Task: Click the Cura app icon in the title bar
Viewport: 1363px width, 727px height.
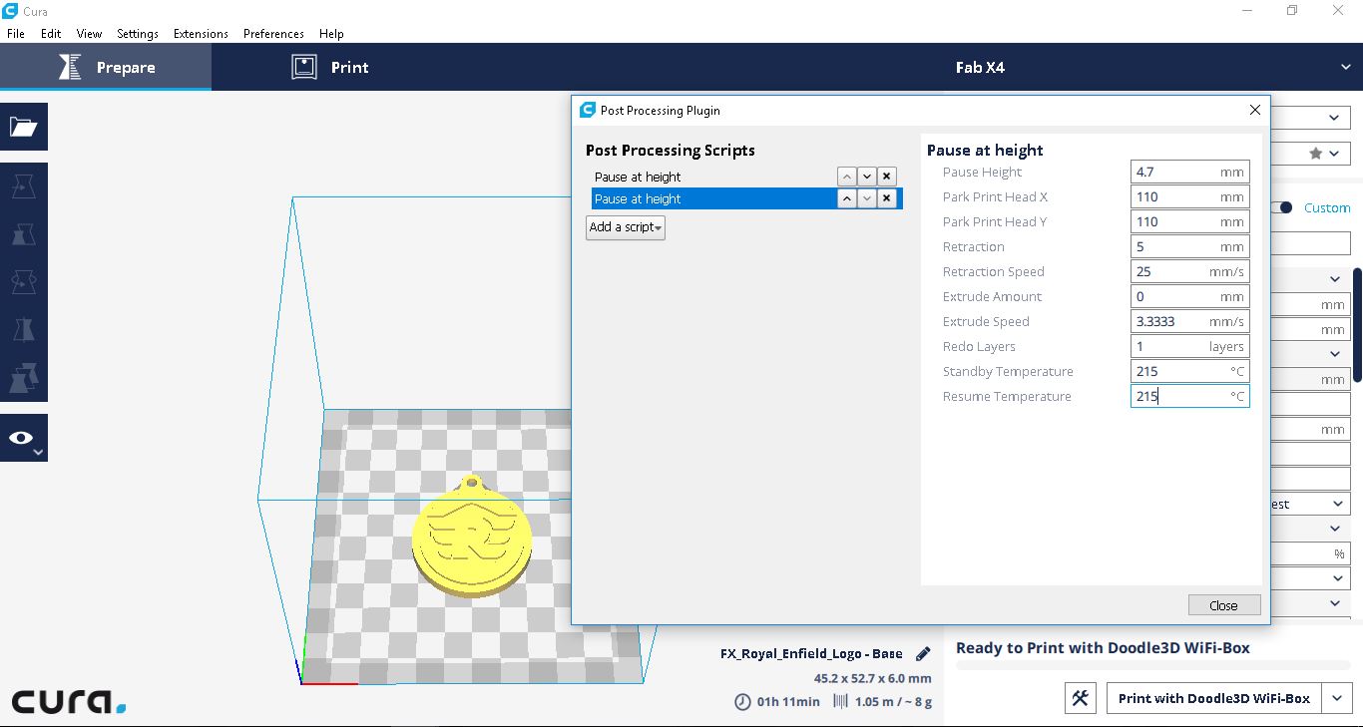Action: coord(10,10)
